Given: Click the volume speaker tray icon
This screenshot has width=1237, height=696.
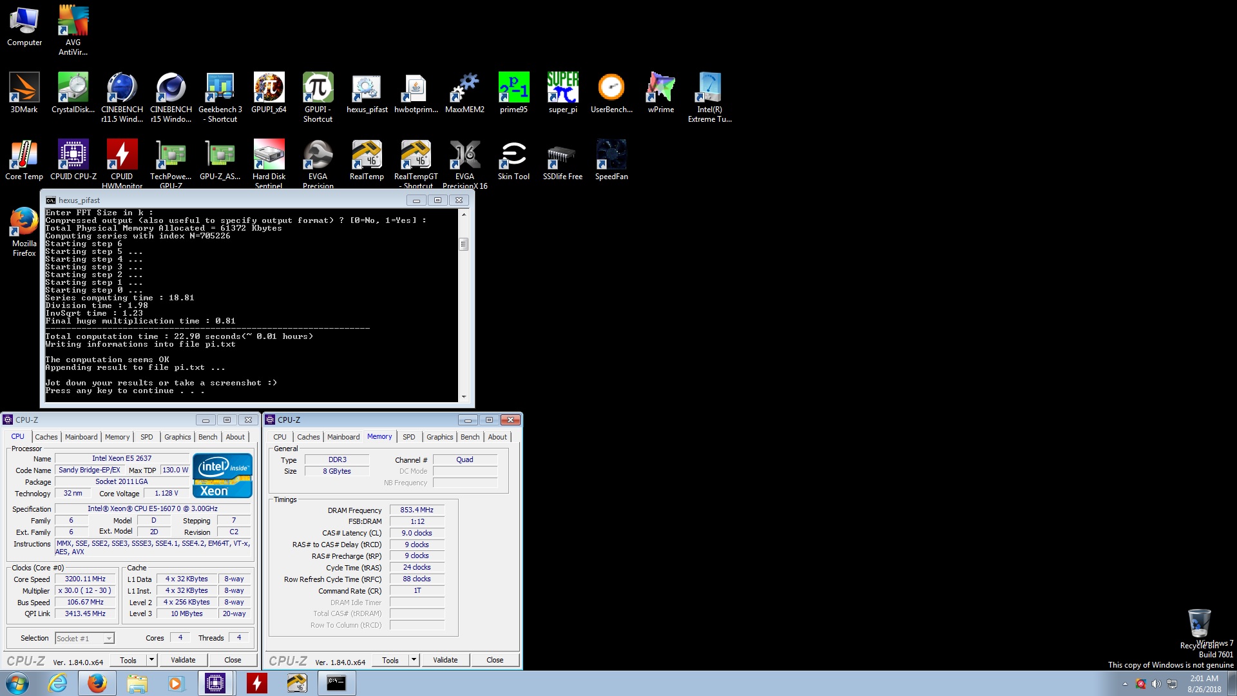Looking at the screenshot, I should (x=1156, y=684).
